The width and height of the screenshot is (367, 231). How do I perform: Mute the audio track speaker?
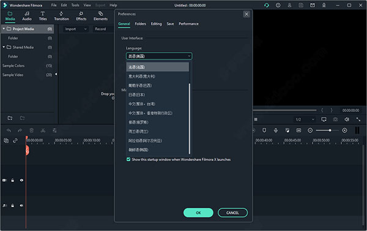pos(21,205)
